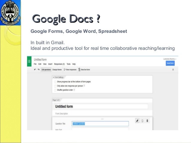Open the Responses (0) menu
Screen dimensions: 191x143
tap(59, 64)
